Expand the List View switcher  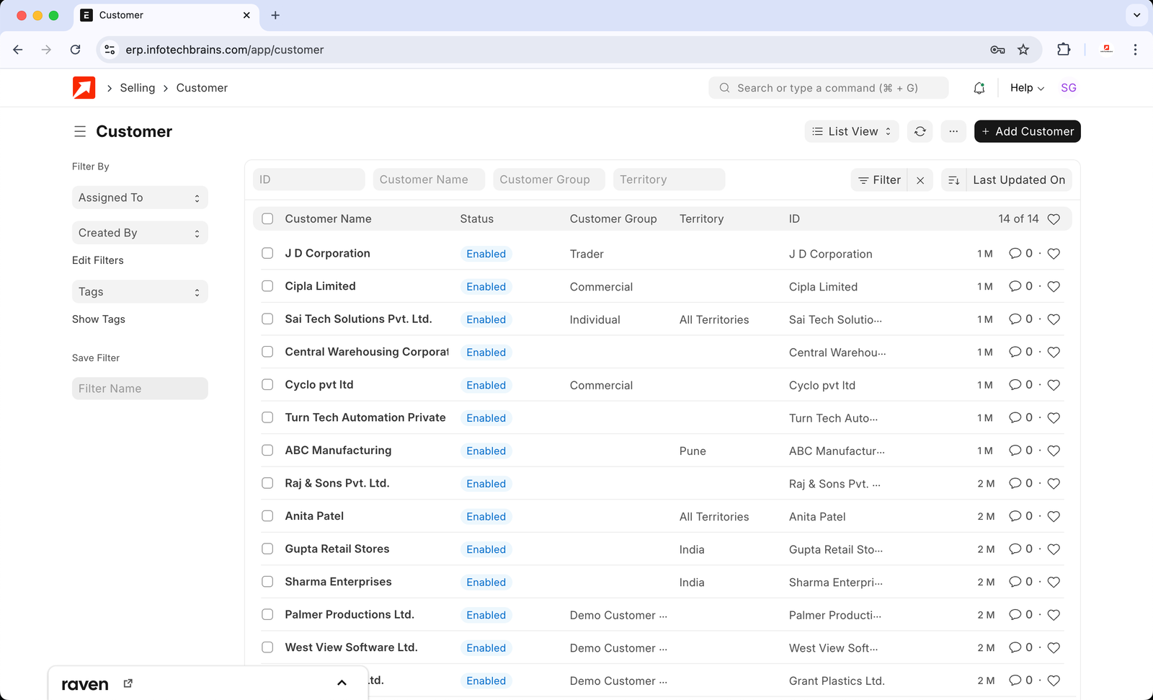coord(851,131)
